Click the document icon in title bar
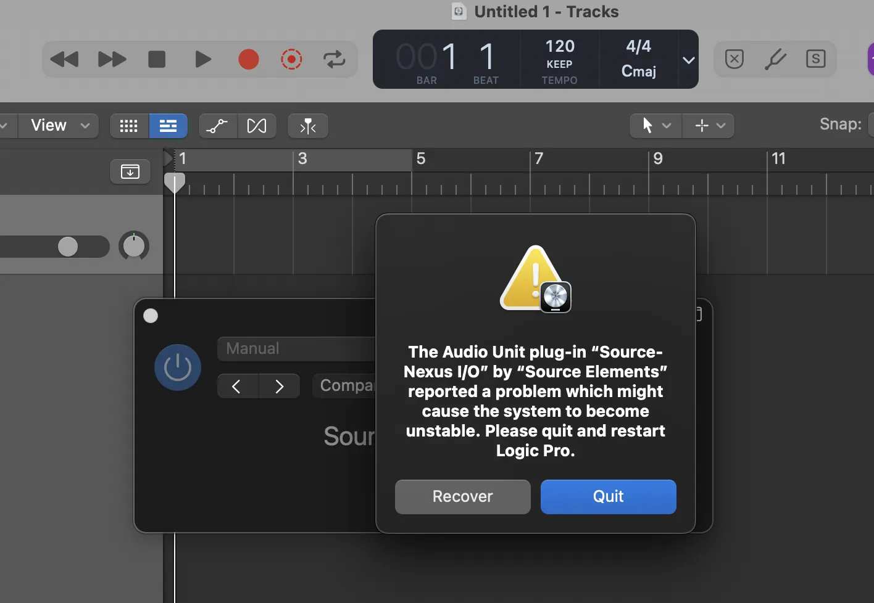This screenshot has height=603, width=874. point(459,12)
